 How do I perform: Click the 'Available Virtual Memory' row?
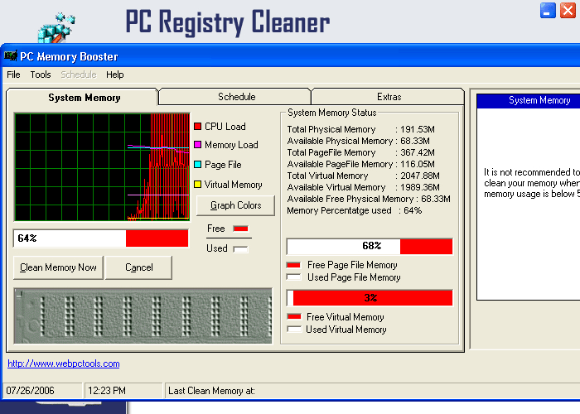pos(363,187)
